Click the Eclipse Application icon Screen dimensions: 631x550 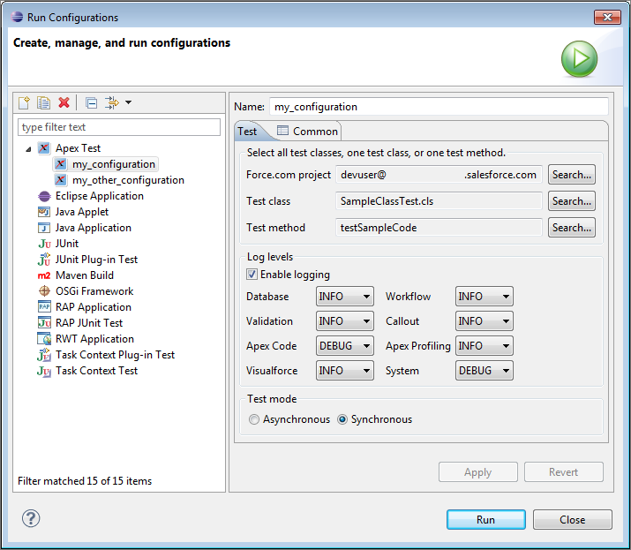(44, 196)
